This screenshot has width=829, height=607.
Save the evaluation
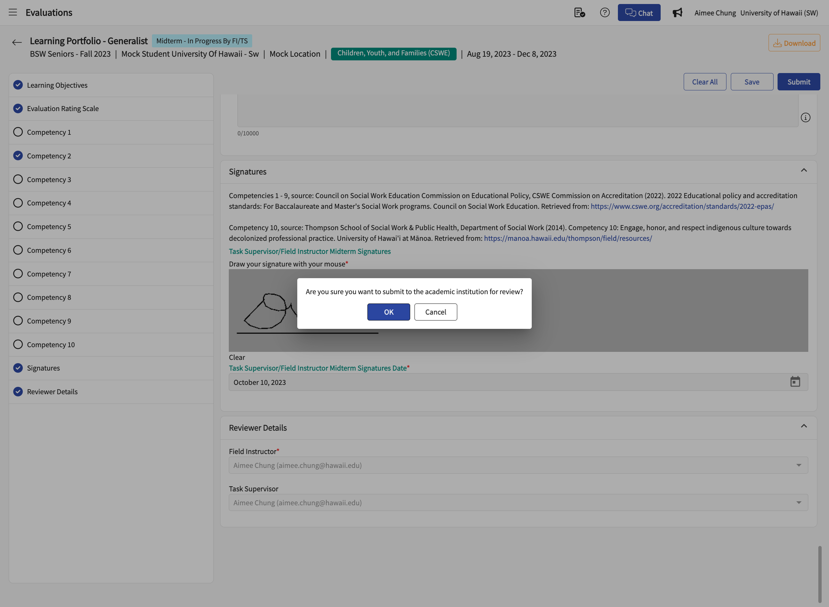tap(752, 82)
